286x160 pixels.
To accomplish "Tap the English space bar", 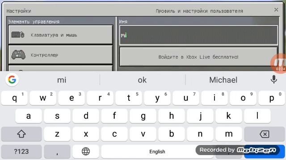I will pos(157,151).
